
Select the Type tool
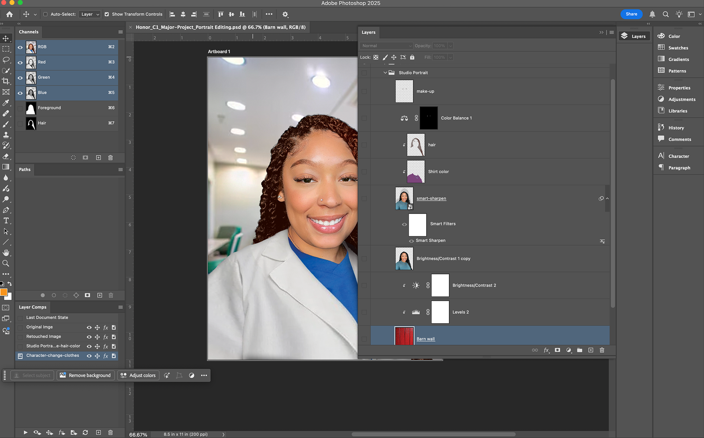(6, 221)
